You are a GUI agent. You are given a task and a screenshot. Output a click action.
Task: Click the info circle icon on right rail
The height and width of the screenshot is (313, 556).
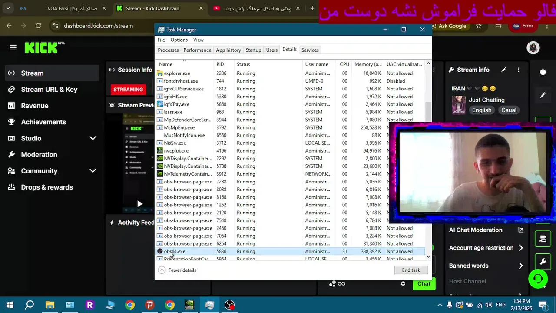[543, 72]
